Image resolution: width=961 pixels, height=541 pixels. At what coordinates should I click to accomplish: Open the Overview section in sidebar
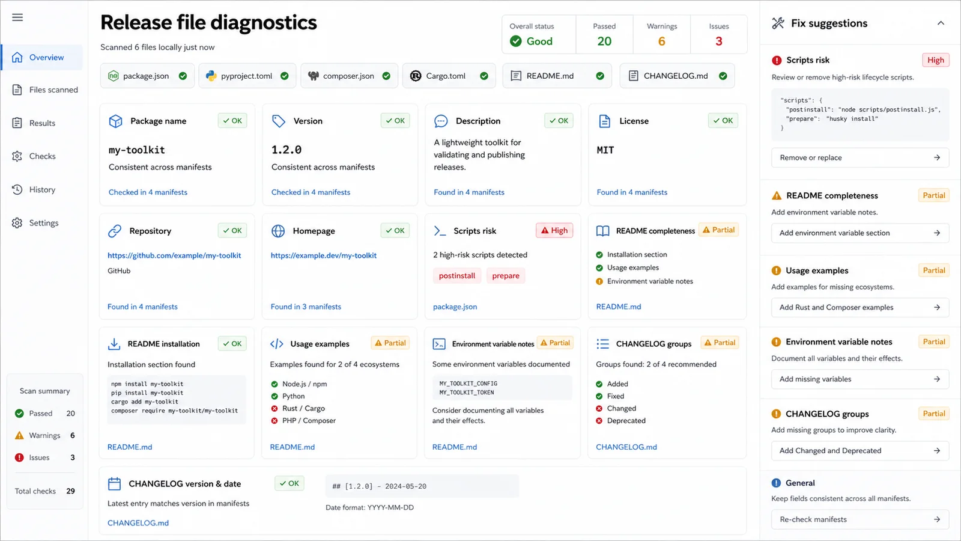pyautogui.click(x=42, y=57)
